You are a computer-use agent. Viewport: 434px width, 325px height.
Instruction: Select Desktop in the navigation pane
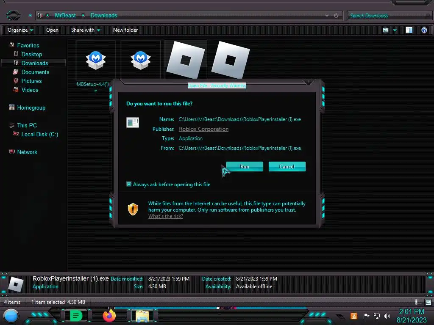pyautogui.click(x=31, y=54)
